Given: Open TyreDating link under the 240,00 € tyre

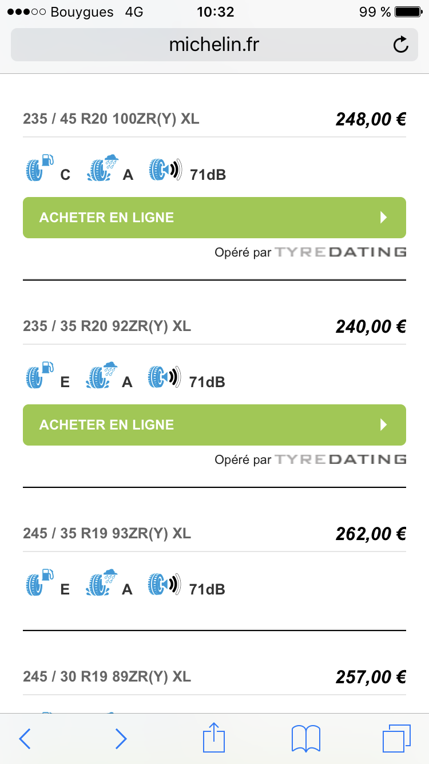Looking at the screenshot, I should click(340, 459).
